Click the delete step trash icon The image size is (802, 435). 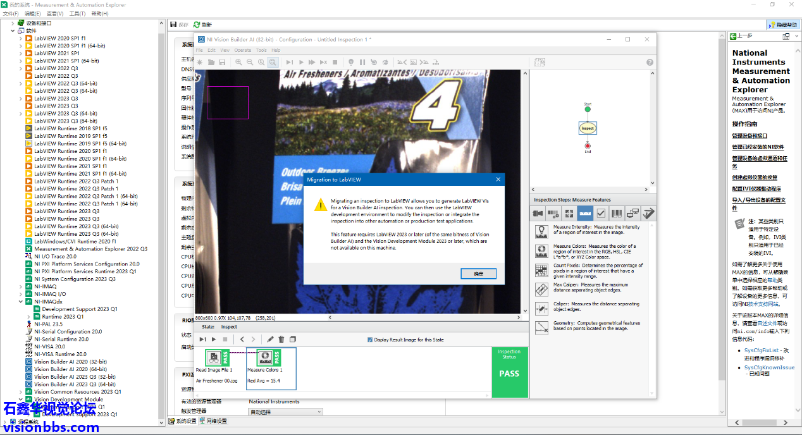[x=281, y=340]
